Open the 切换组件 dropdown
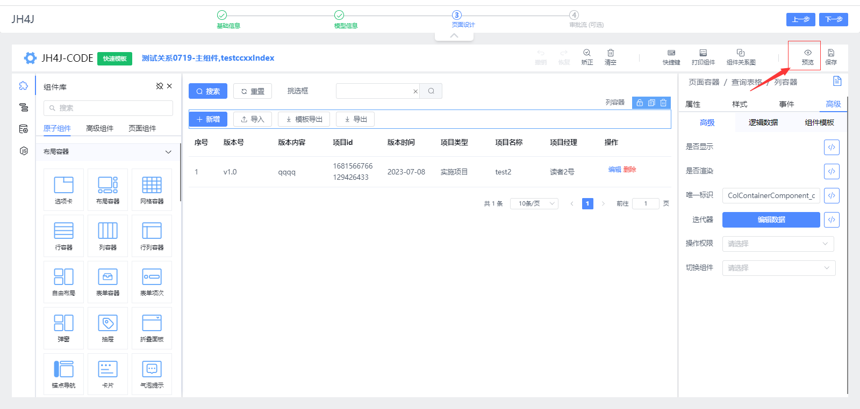This screenshot has width=860, height=409. click(x=778, y=268)
